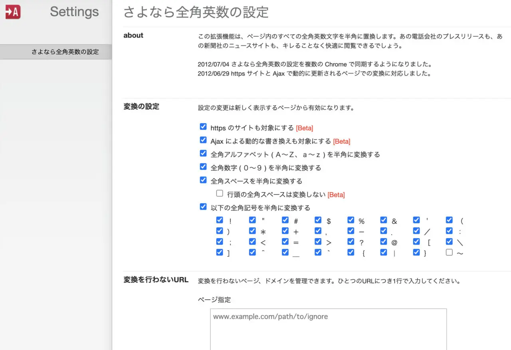Uncheck the ＃ hash symbol
The height and width of the screenshot is (350, 511).
coord(285,220)
